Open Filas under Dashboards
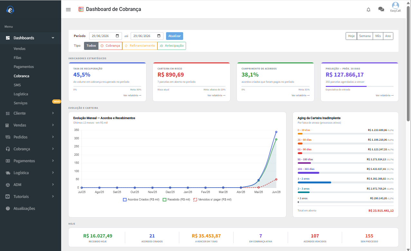 pyautogui.click(x=17, y=58)
